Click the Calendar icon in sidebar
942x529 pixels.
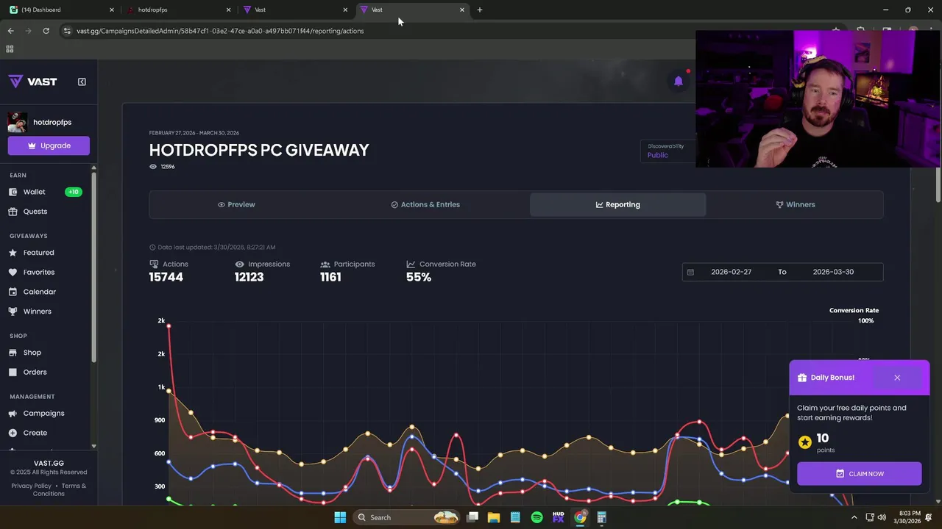13,292
